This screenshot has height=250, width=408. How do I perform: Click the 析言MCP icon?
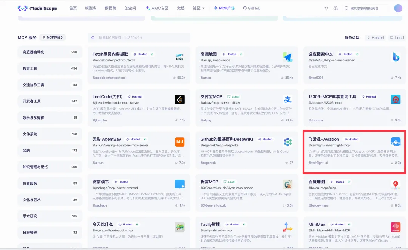click(x=287, y=184)
